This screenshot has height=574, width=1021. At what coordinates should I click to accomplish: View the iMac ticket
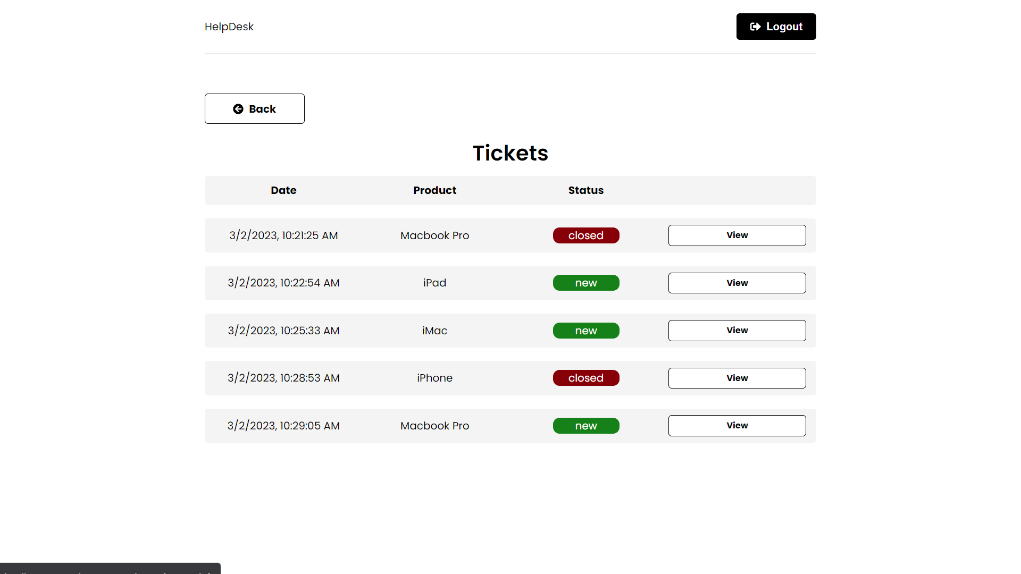(x=737, y=331)
